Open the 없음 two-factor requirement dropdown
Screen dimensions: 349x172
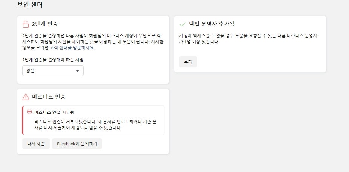click(53, 71)
